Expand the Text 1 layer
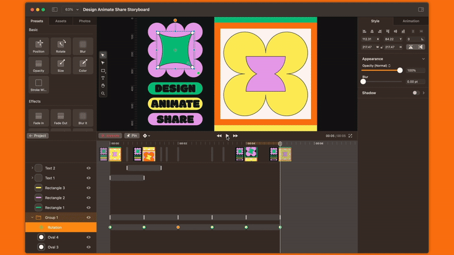Viewport: 454px width, 255px height. pos(32,178)
